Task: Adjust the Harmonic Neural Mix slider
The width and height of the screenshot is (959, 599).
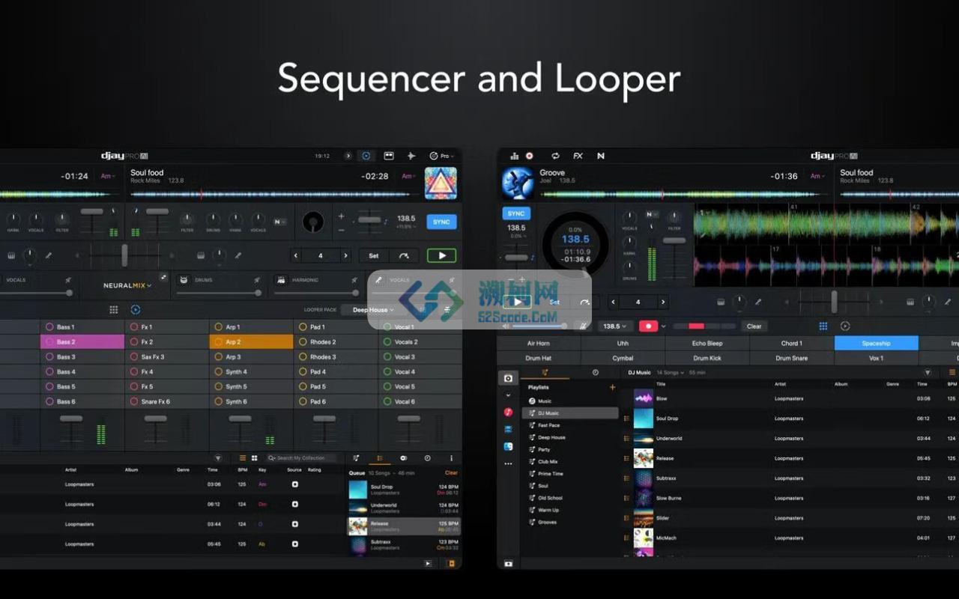Action: 315,293
